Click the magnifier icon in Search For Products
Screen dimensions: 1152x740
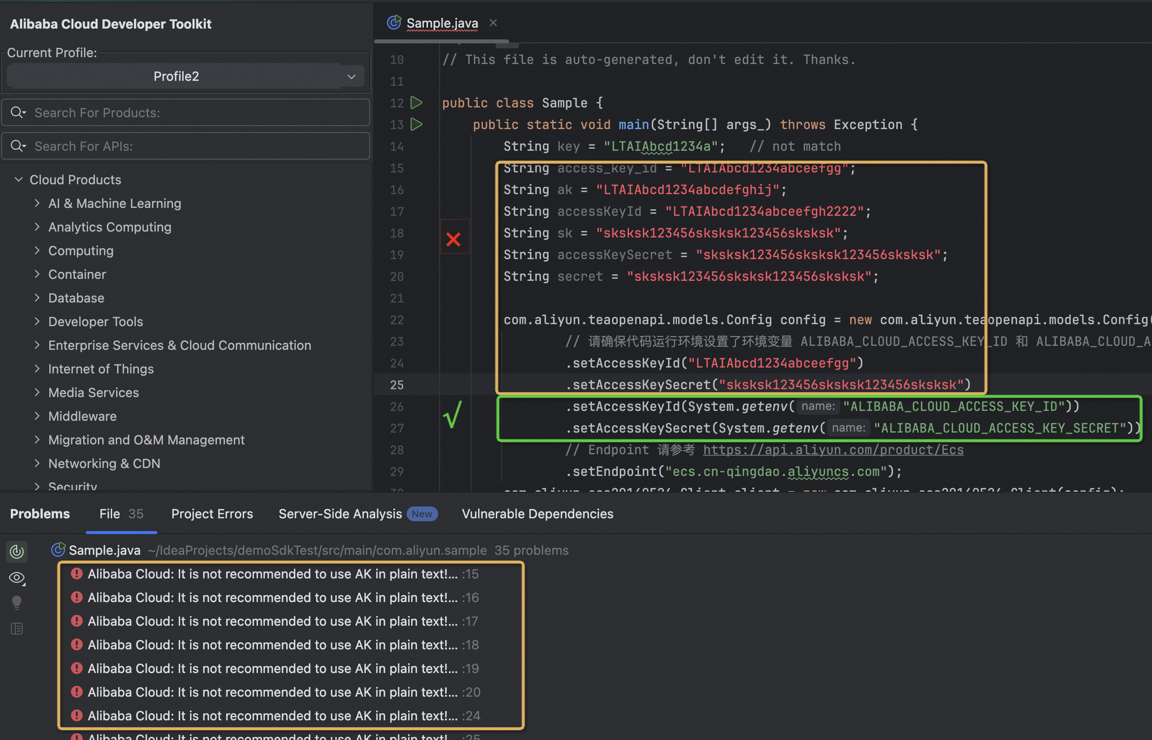point(18,112)
